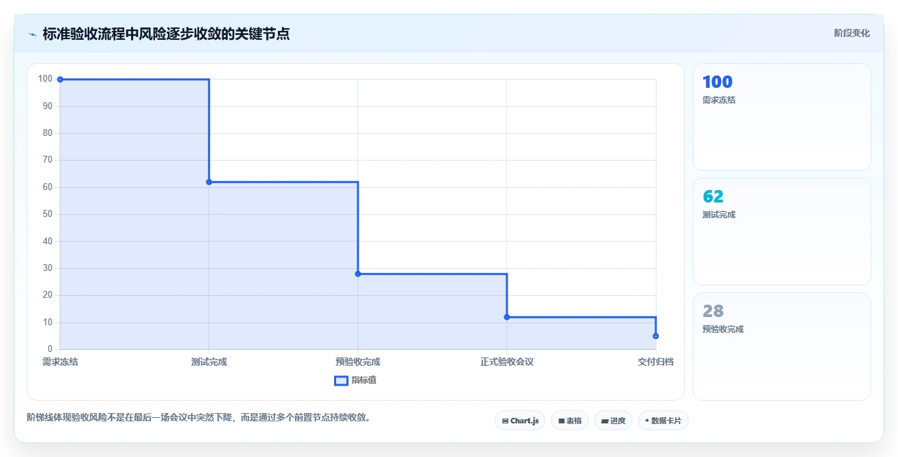Click the 需求冻结 x-axis label

pyautogui.click(x=60, y=362)
